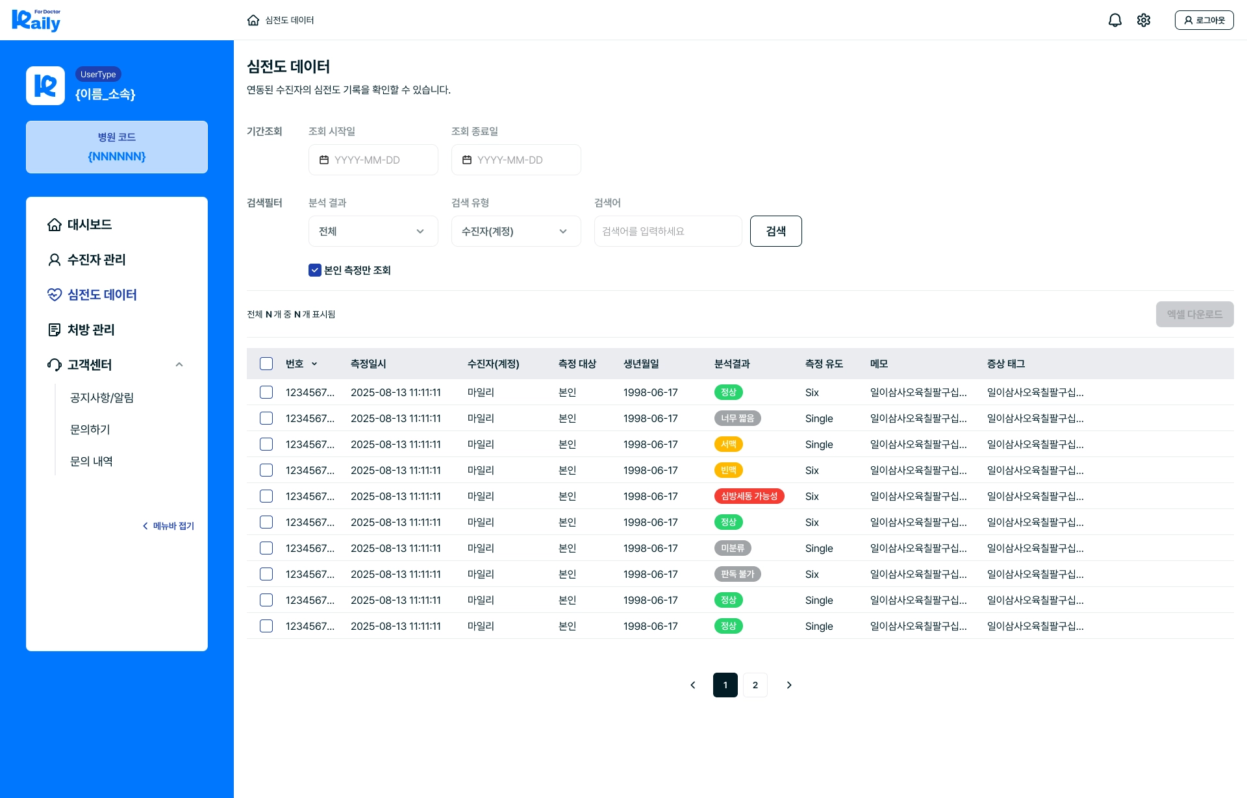
Task: Click the 검색 button
Action: pos(775,231)
